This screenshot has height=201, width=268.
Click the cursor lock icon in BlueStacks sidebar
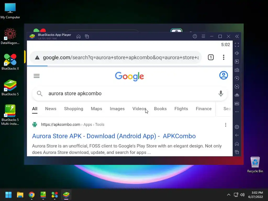pyautogui.click(x=237, y=62)
